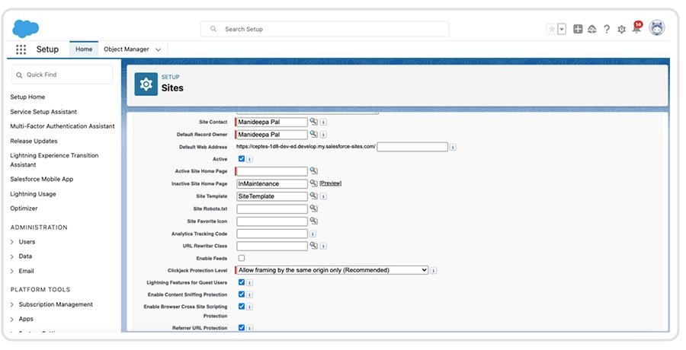Open the App Launcher grid icon
This screenshot has width=686, height=350.
click(21, 49)
